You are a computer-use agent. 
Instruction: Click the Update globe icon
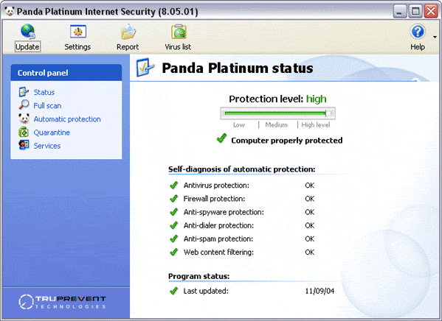click(x=27, y=31)
